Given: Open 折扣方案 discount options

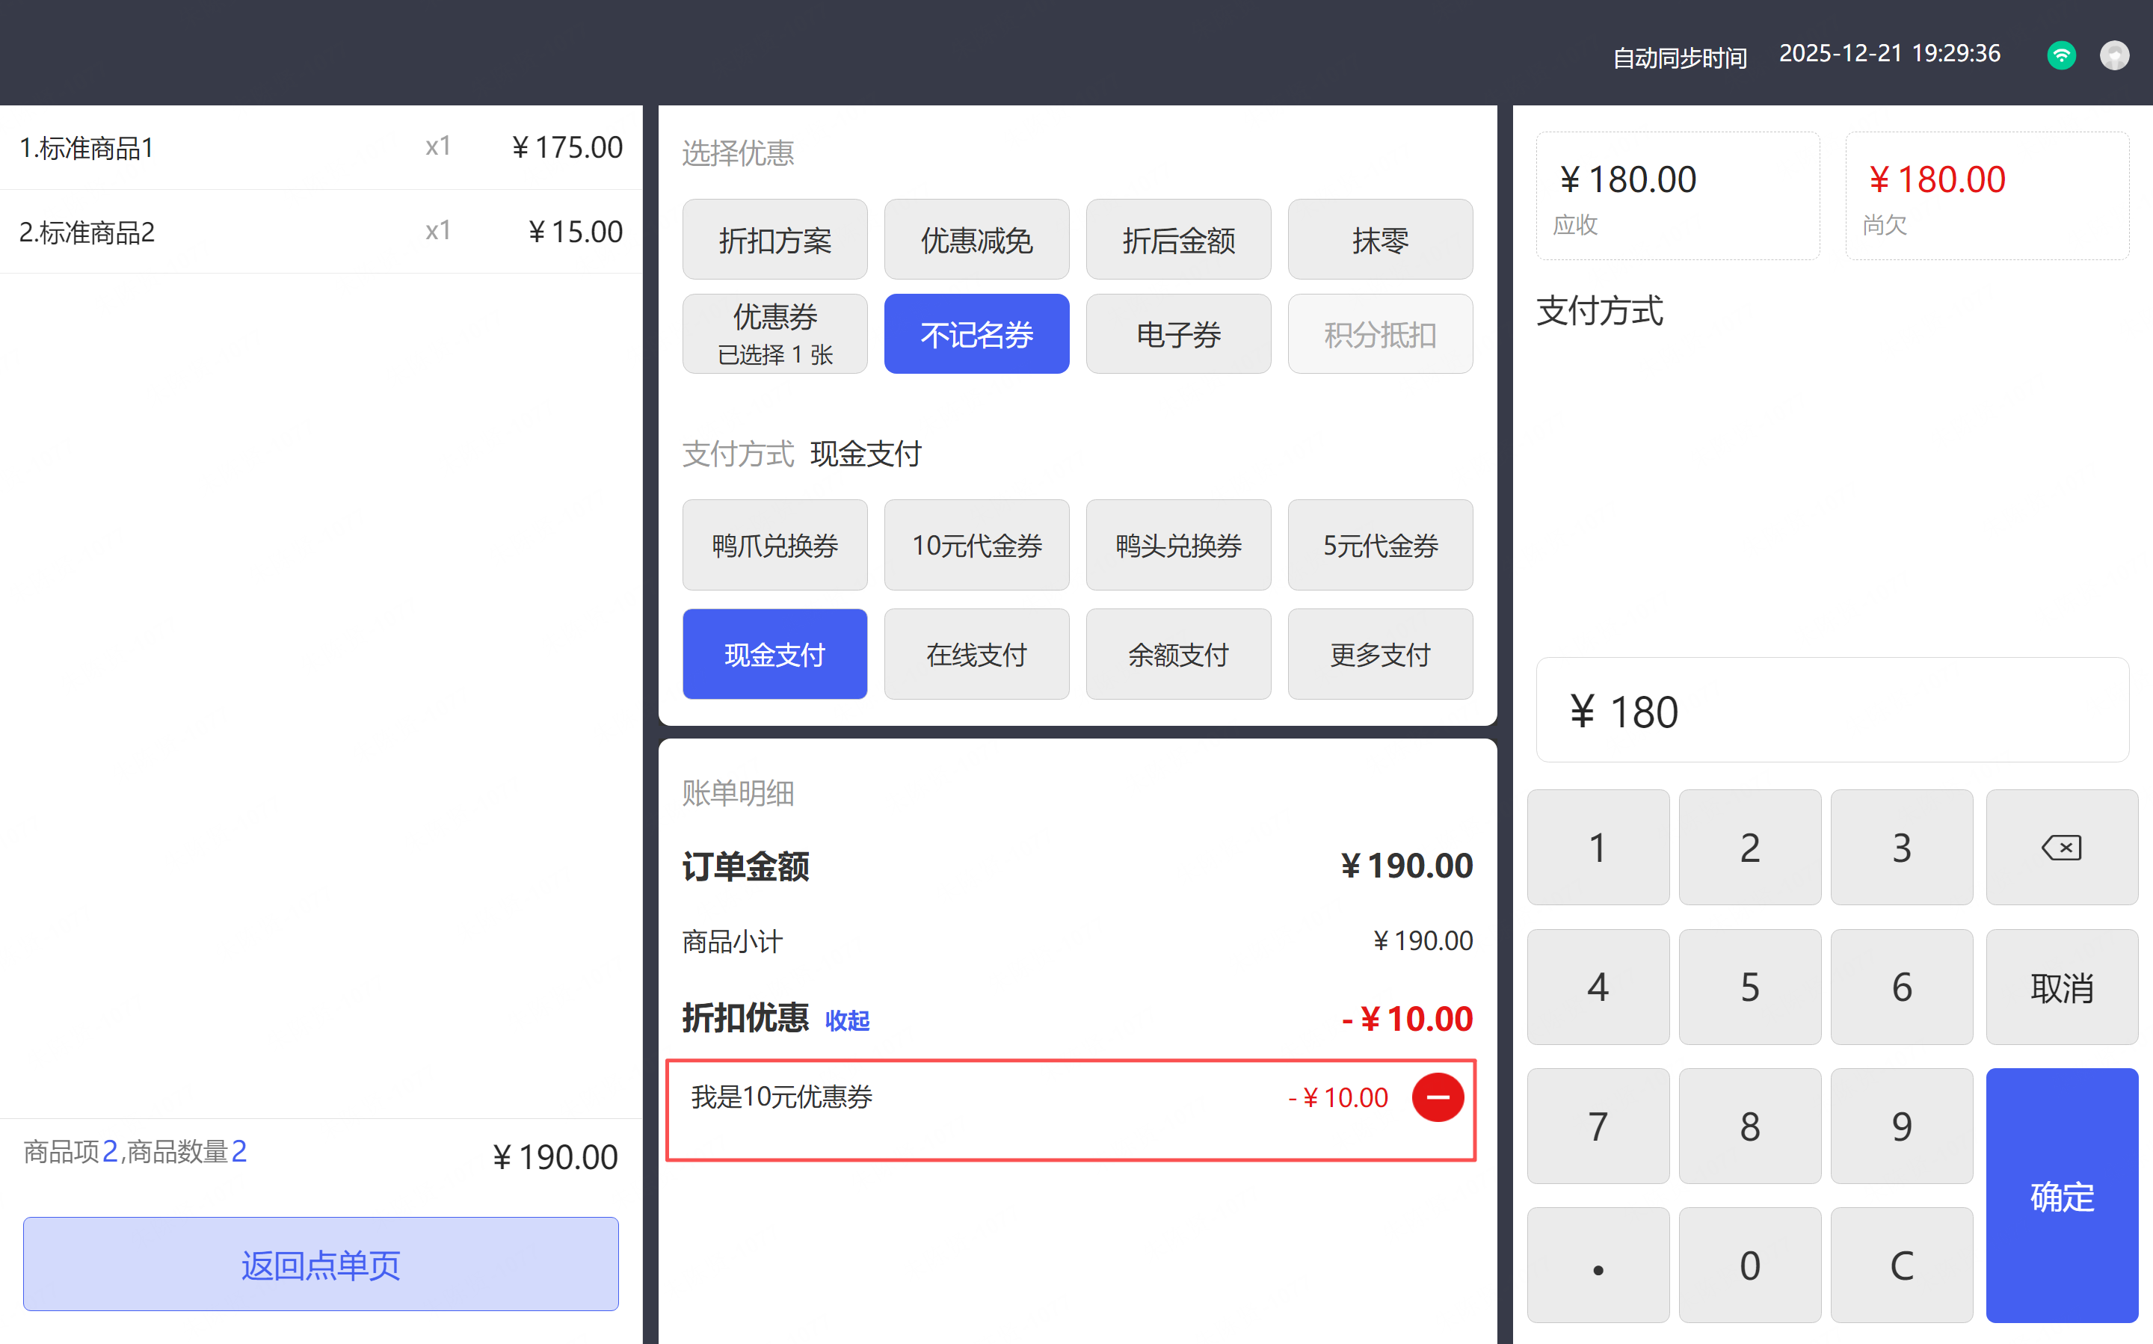Looking at the screenshot, I should (774, 240).
